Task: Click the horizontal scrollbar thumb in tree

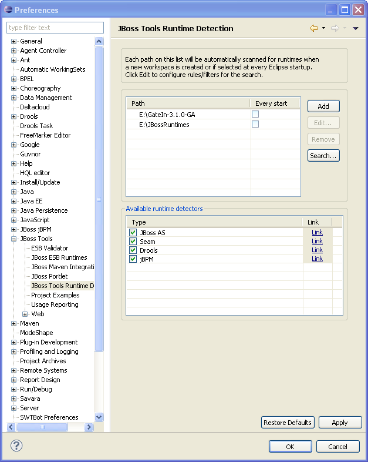Action: tap(42, 427)
